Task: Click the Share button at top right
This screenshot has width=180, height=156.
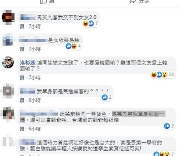Action: pyautogui.click(x=140, y=1)
